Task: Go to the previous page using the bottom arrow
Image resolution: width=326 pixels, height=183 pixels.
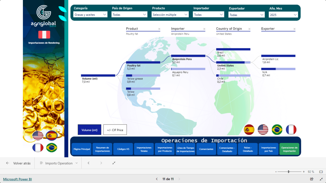Action: click(157, 179)
